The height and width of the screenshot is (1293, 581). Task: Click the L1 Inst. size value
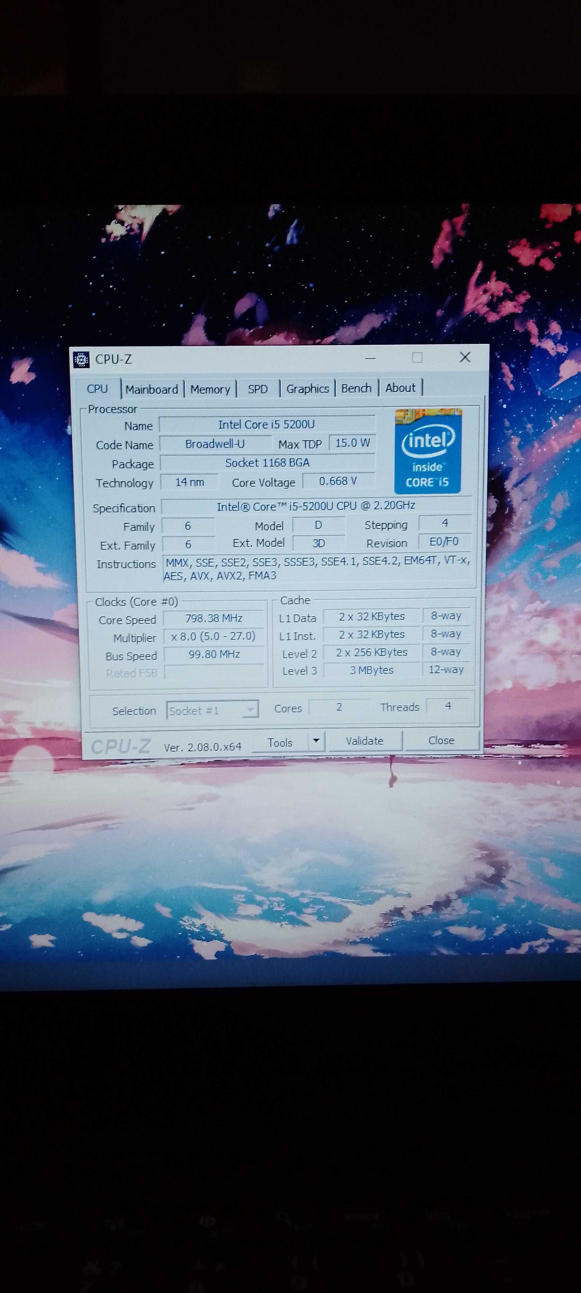pyautogui.click(x=372, y=634)
